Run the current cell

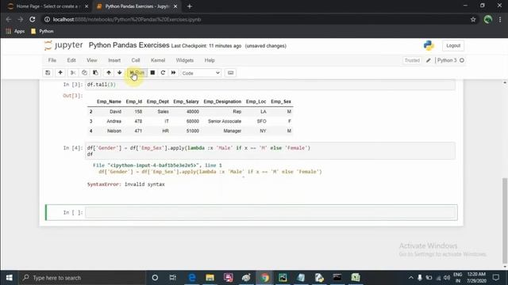click(137, 73)
